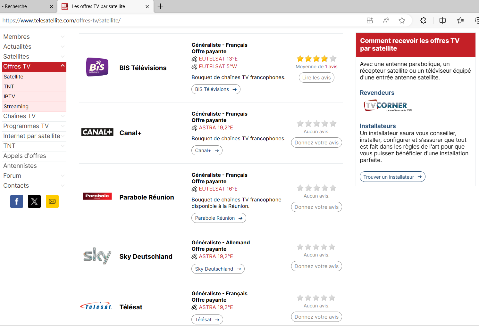The image size is (479, 326).
Task: Click the BIS Télévisions star rating
Action: click(x=316, y=59)
